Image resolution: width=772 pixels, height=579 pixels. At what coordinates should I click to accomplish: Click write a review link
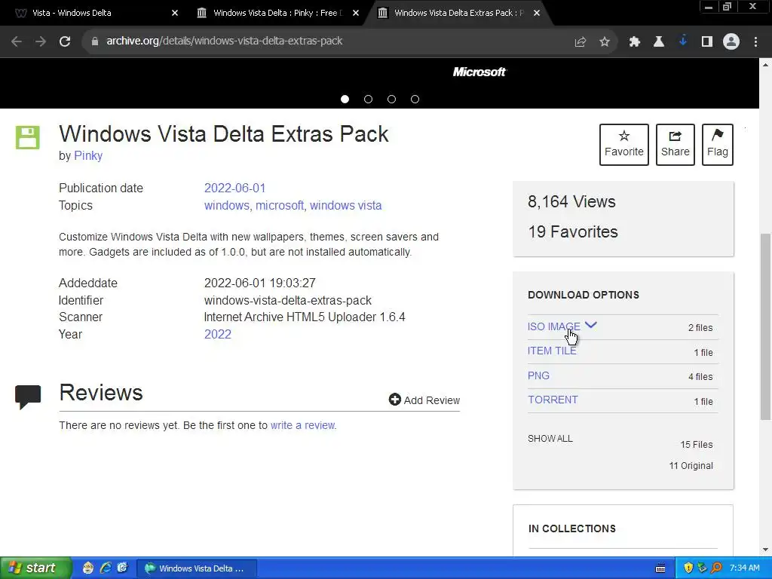coord(303,425)
